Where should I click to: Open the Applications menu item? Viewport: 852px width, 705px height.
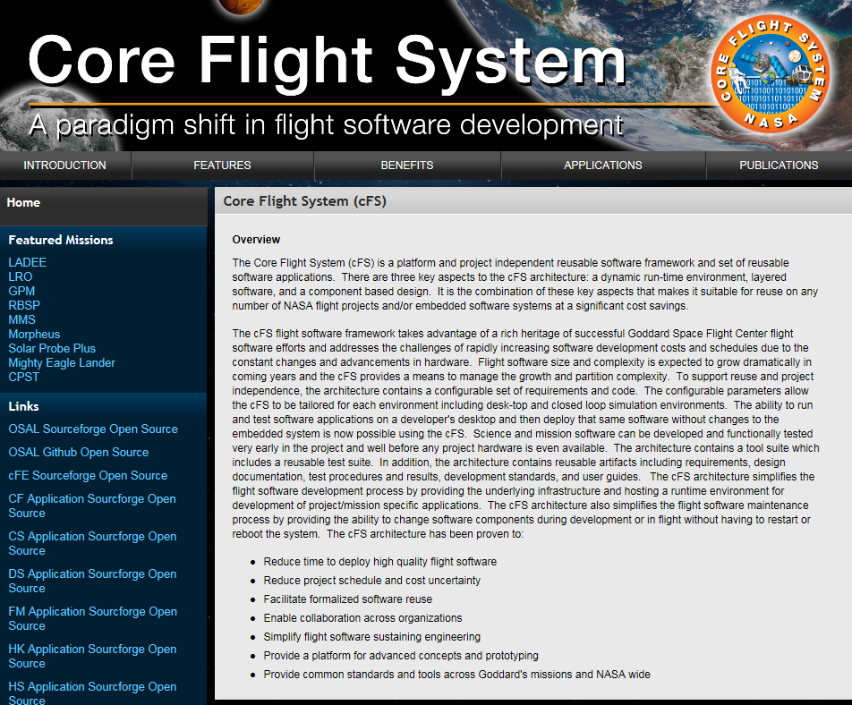[602, 166]
